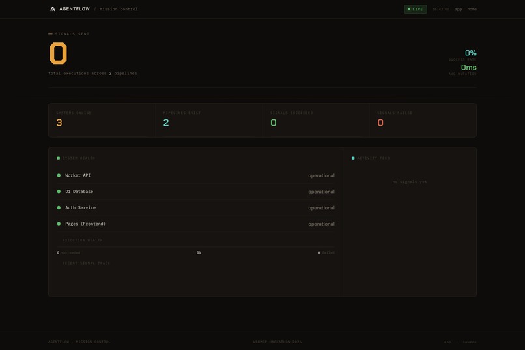Click the 0% success rate value
This screenshot has height=350, width=525.
(x=470, y=53)
